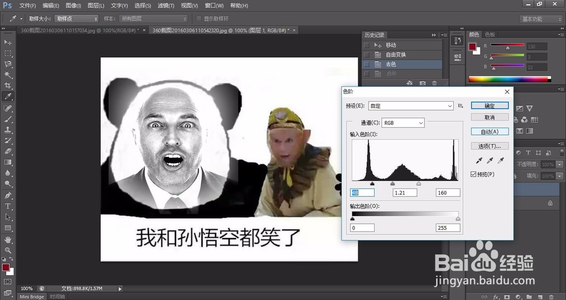Screen dimensions: 566x300
Task: Select the Eraser tool
Action: [x=7, y=151]
